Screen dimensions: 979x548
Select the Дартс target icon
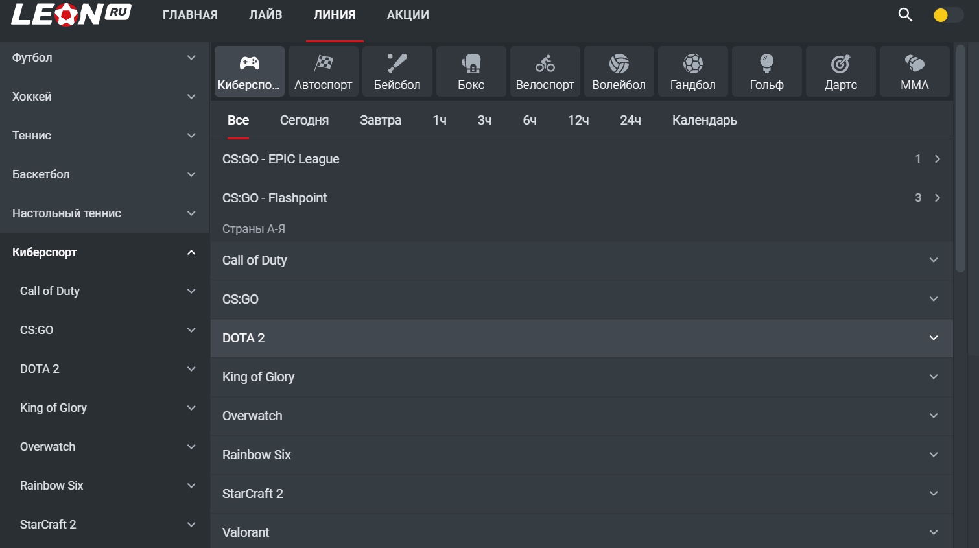click(x=841, y=64)
